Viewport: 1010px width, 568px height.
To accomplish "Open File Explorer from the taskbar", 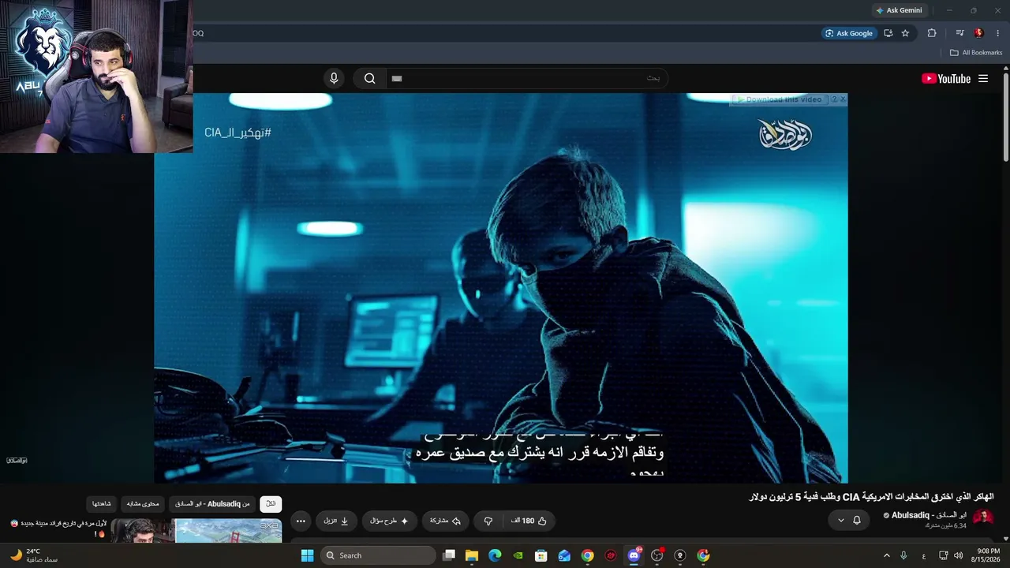I will 472,555.
